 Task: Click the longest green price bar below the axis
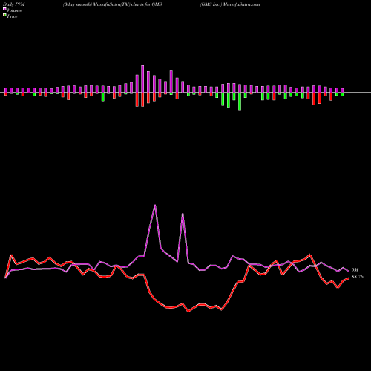coord(240,102)
